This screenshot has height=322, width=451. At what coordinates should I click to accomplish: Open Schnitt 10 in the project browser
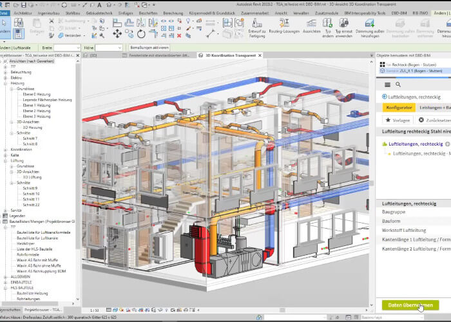coord(31,194)
